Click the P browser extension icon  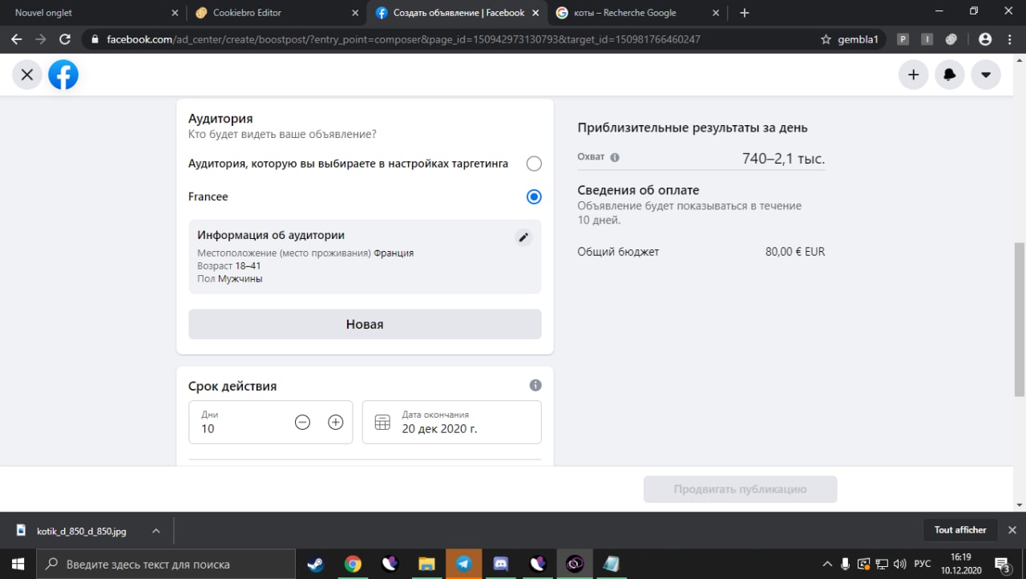(903, 38)
